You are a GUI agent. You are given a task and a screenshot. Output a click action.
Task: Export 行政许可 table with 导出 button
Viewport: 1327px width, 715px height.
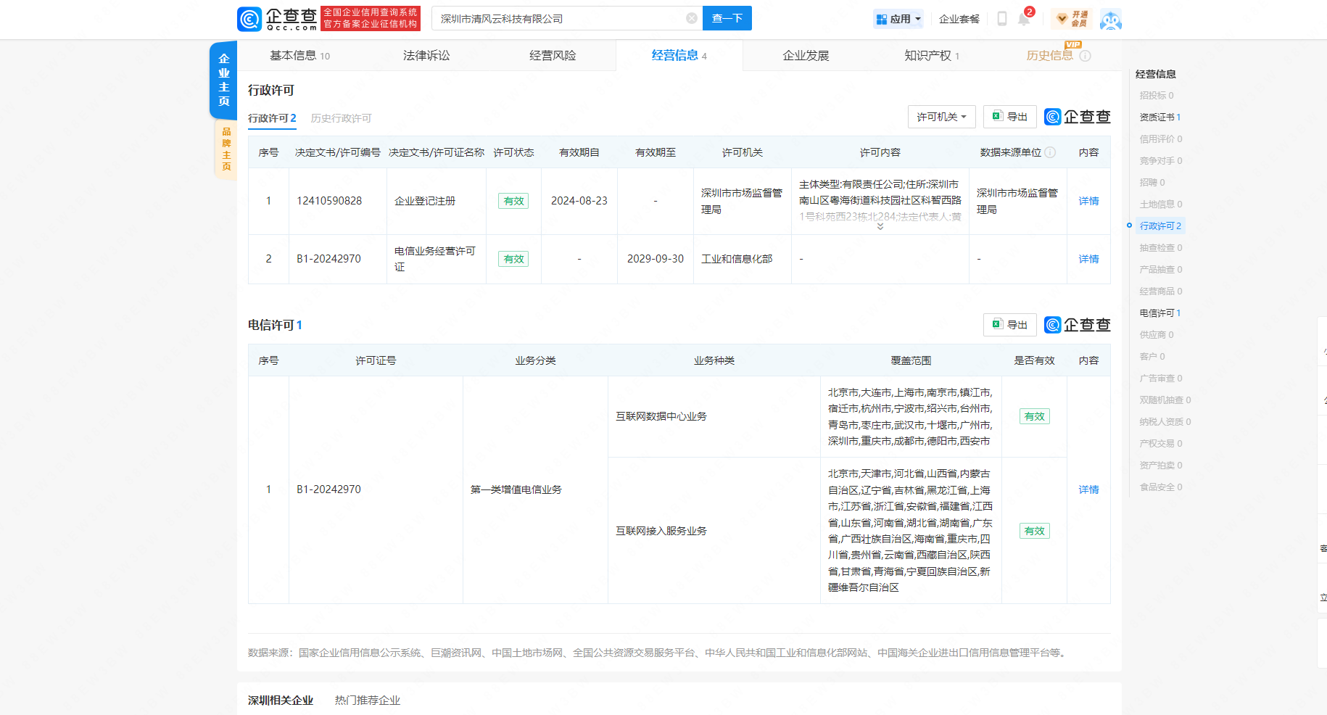pos(1009,117)
